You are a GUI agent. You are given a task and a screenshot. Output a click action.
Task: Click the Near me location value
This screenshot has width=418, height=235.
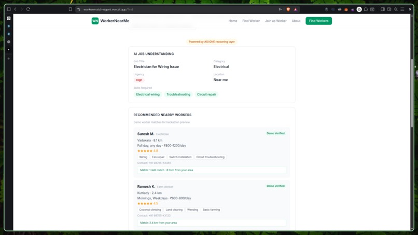[220, 80]
